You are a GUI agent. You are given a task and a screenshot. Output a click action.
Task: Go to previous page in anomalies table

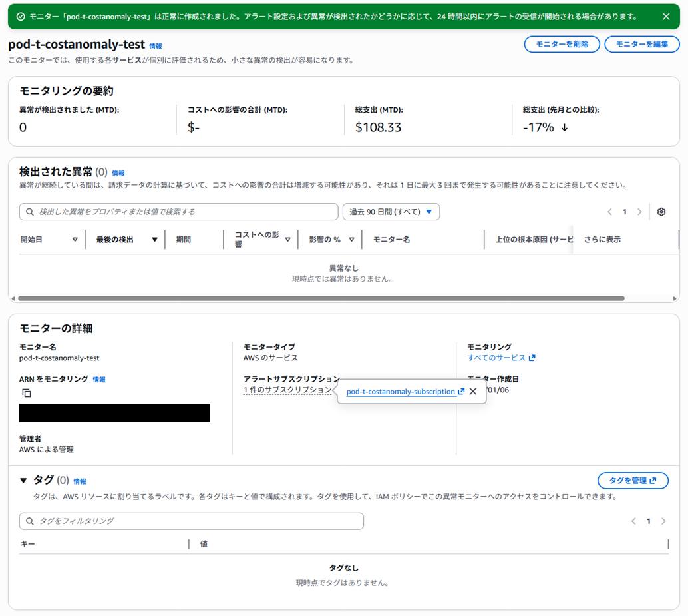pyautogui.click(x=609, y=212)
